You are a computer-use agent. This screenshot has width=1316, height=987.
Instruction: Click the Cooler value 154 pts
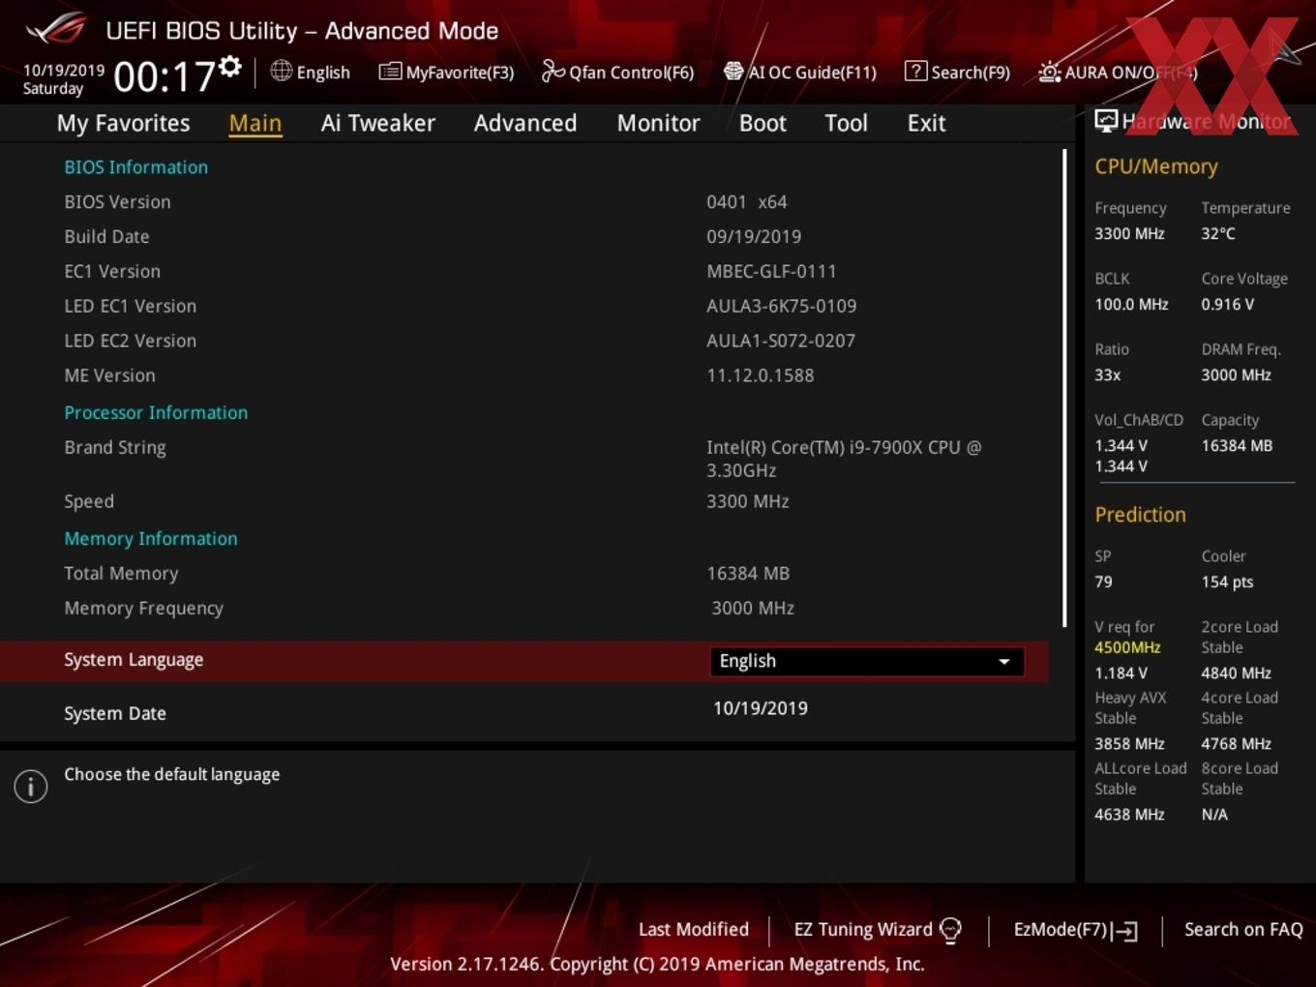pyautogui.click(x=1227, y=583)
